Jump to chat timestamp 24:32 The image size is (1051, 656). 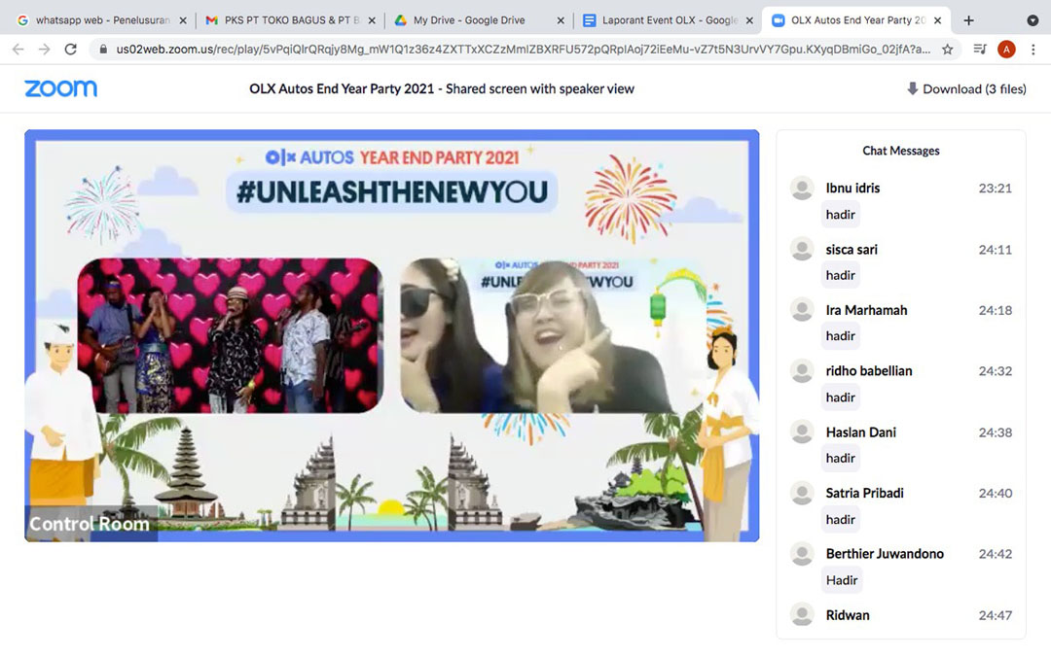(995, 371)
